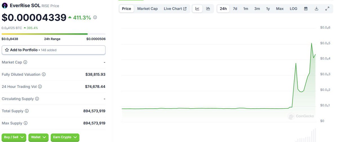Image resolution: width=338 pixels, height=142 pixels.
Task: Select the 1y time range
Action: pos(268,9)
